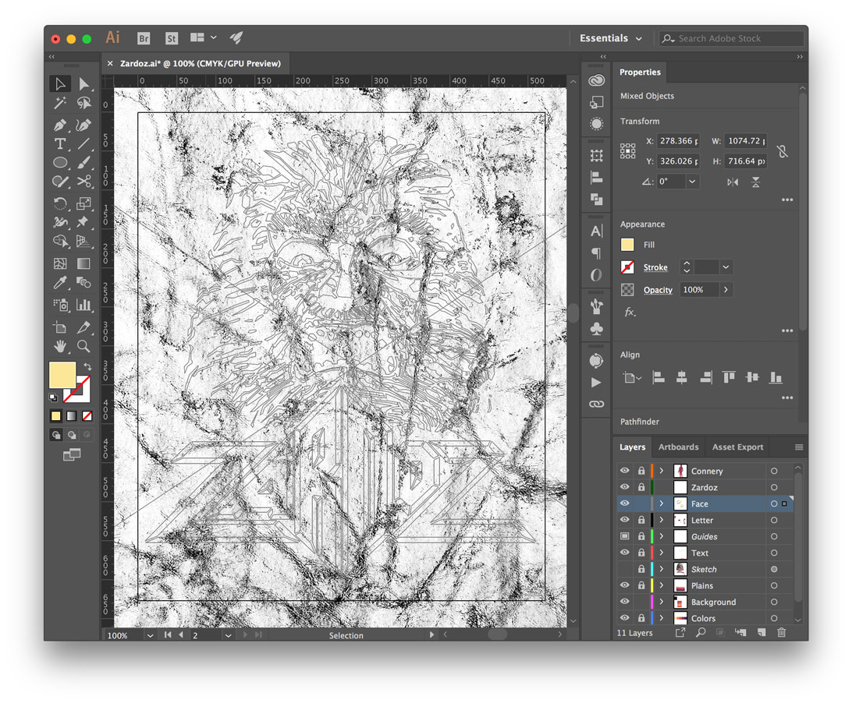The height and width of the screenshot is (703, 852).
Task: Select the Rotate tool
Action: [60, 203]
